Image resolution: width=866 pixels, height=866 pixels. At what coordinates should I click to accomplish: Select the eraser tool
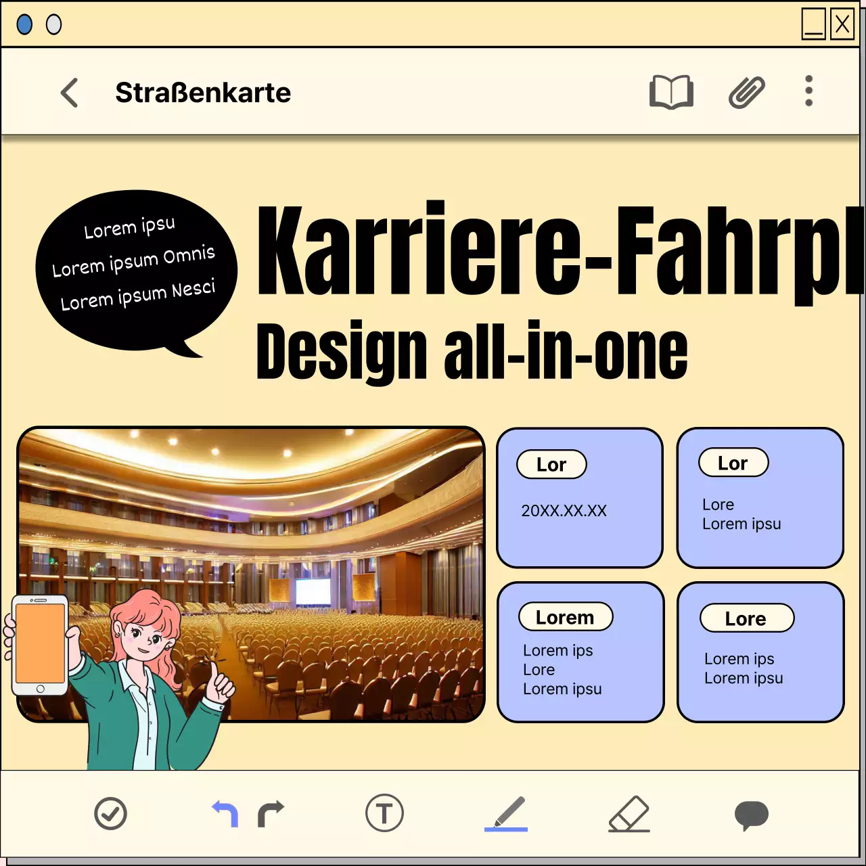pos(629,813)
